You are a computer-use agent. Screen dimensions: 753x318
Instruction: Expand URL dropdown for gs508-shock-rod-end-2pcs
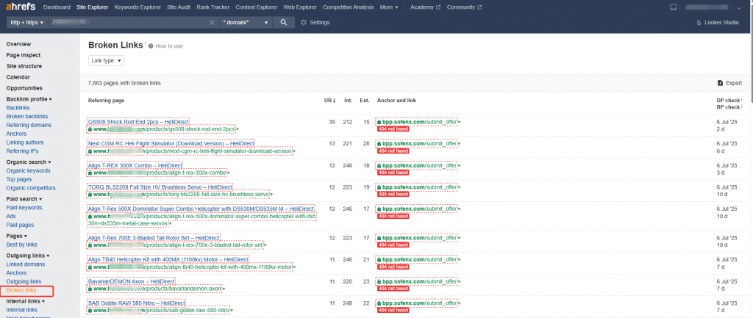tap(238, 129)
